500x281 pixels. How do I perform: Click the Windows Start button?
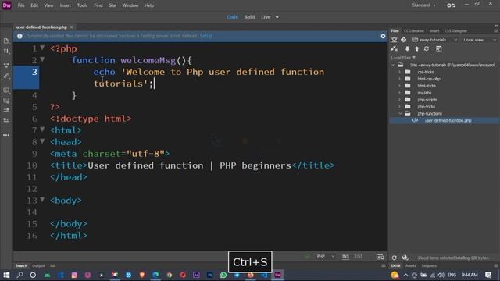(x=6, y=275)
